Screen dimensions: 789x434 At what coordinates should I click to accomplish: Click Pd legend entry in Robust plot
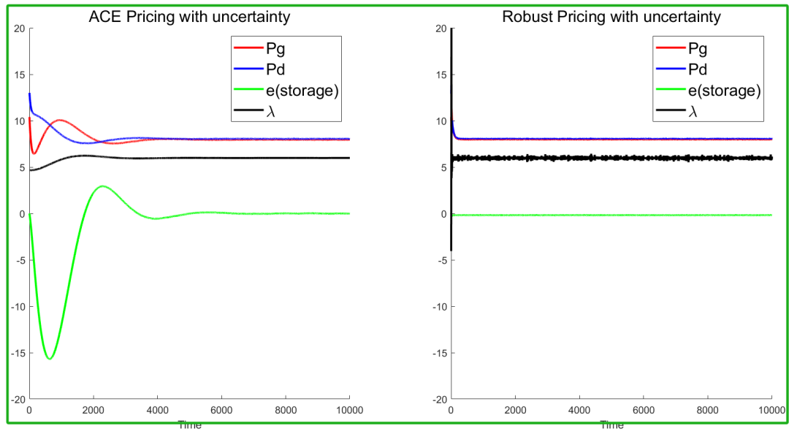698,69
